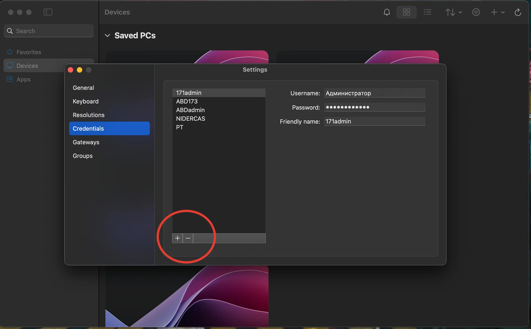This screenshot has width=531, height=329.
Task: Toggle the sidebar panel icon
Action: click(48, 12)
